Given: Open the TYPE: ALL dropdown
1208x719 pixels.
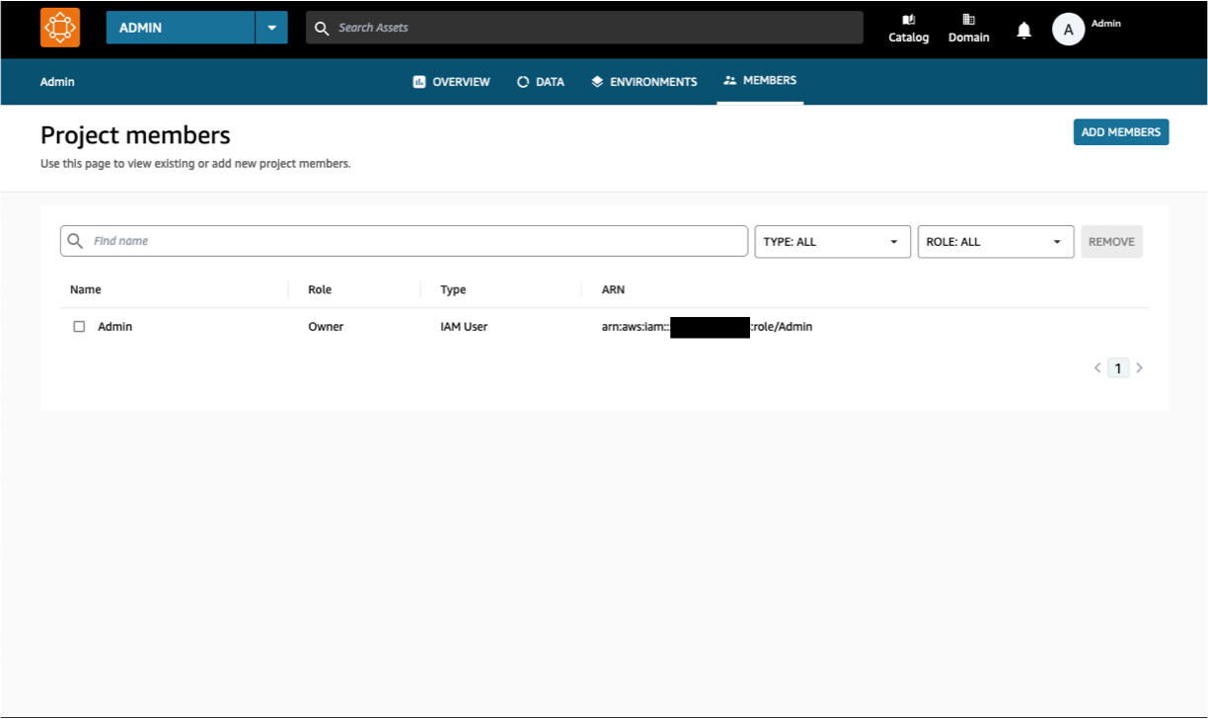Looking at the screenshot, I should tap(833, 242).
